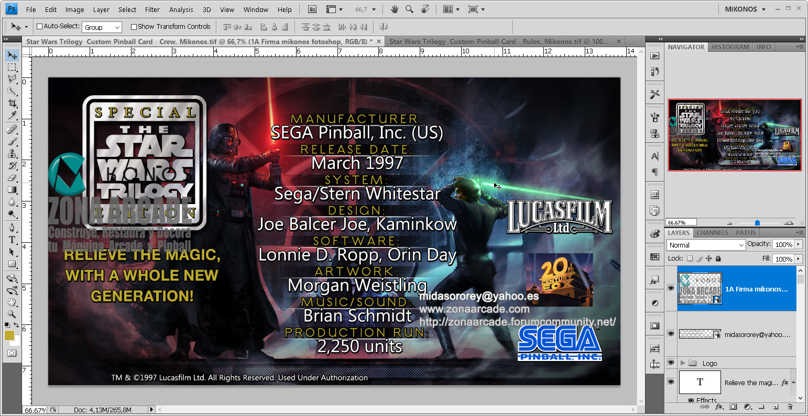The width and height of the screenshot is (808, 416).
Task: Launch Adobe Bridge from the application bar
Action: pyautogui.click(x=312, y=9)
